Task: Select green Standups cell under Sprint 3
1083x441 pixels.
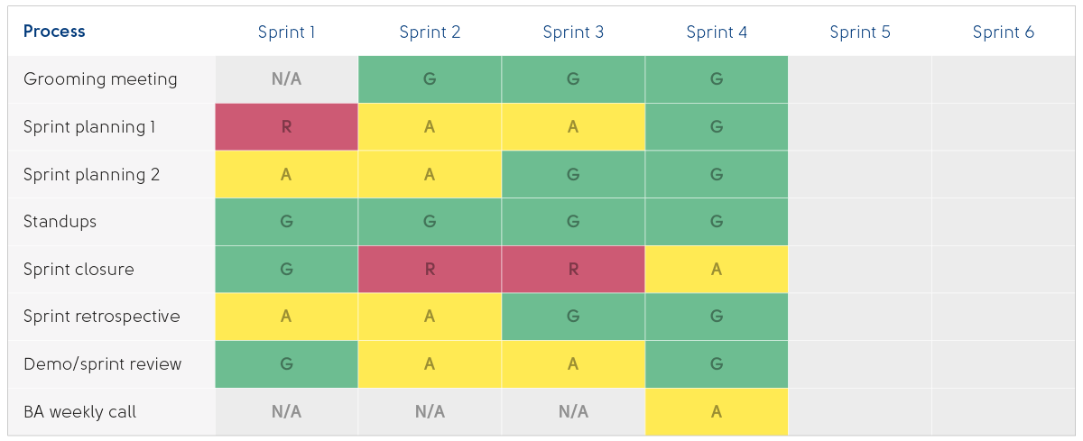Action: [x=573, y=222]
